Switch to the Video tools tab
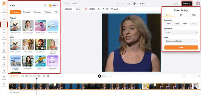Image resolution: width=201 pixels, height=95 pixels. (26, 12)
